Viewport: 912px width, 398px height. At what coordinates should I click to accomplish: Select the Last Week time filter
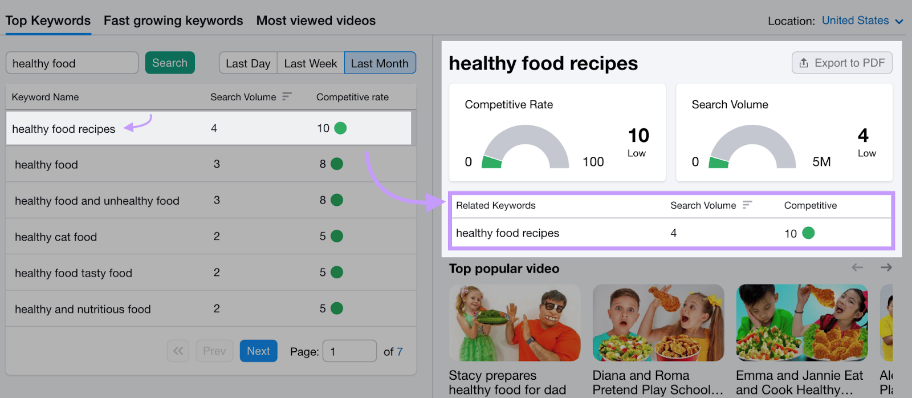pyautogui.click(x=311, y=63)
